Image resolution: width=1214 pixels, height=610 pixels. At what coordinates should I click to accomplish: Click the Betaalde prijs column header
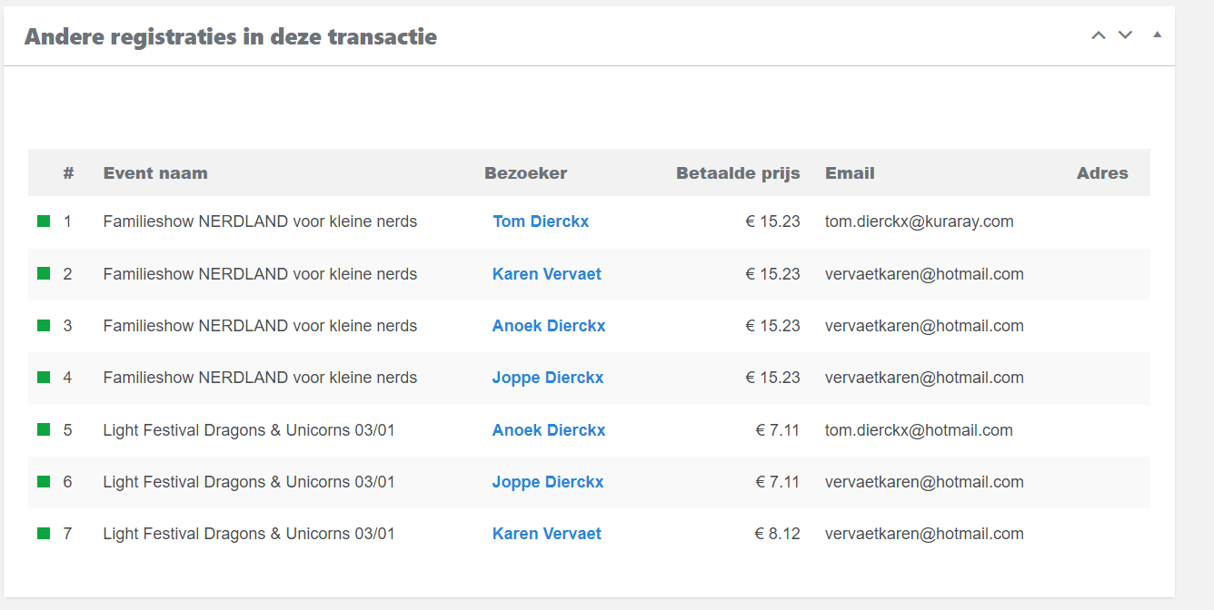click(738, 173)
